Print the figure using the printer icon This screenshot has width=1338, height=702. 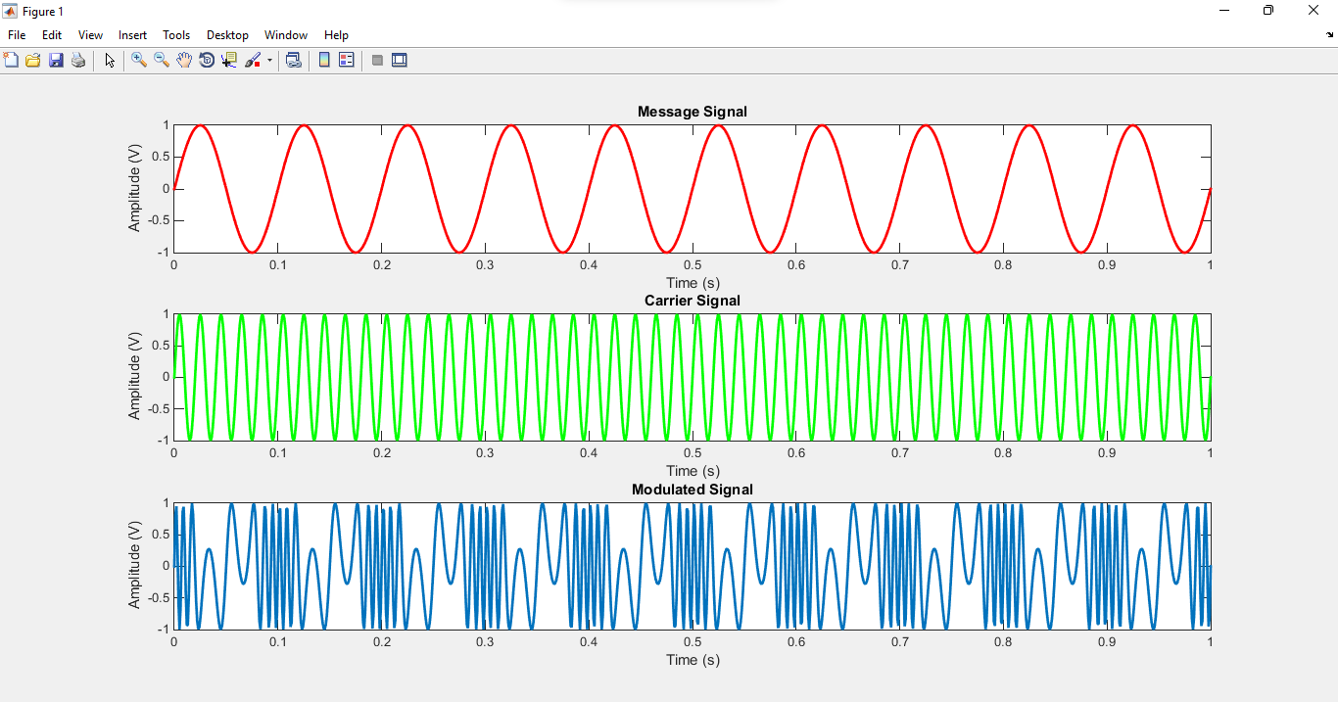(x=78, y=61)
